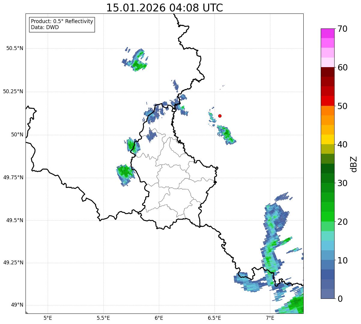The image size is (361, 324).
Task: Click longitude label 6.5°E
Action: point(215,318)
